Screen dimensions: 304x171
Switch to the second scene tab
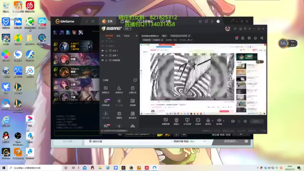click(x=118, y=36)
